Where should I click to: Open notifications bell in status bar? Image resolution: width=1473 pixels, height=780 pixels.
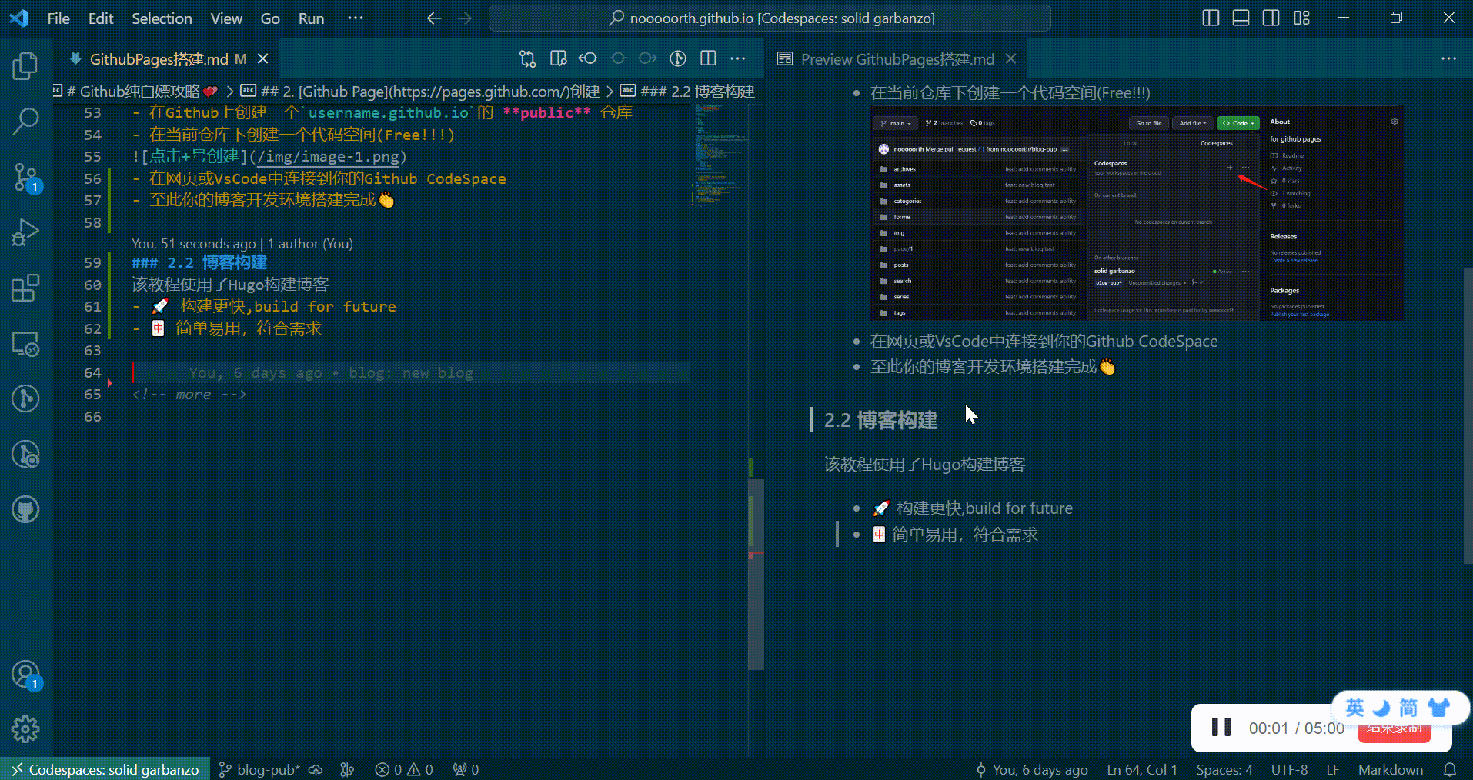(x=1450, y=769)
